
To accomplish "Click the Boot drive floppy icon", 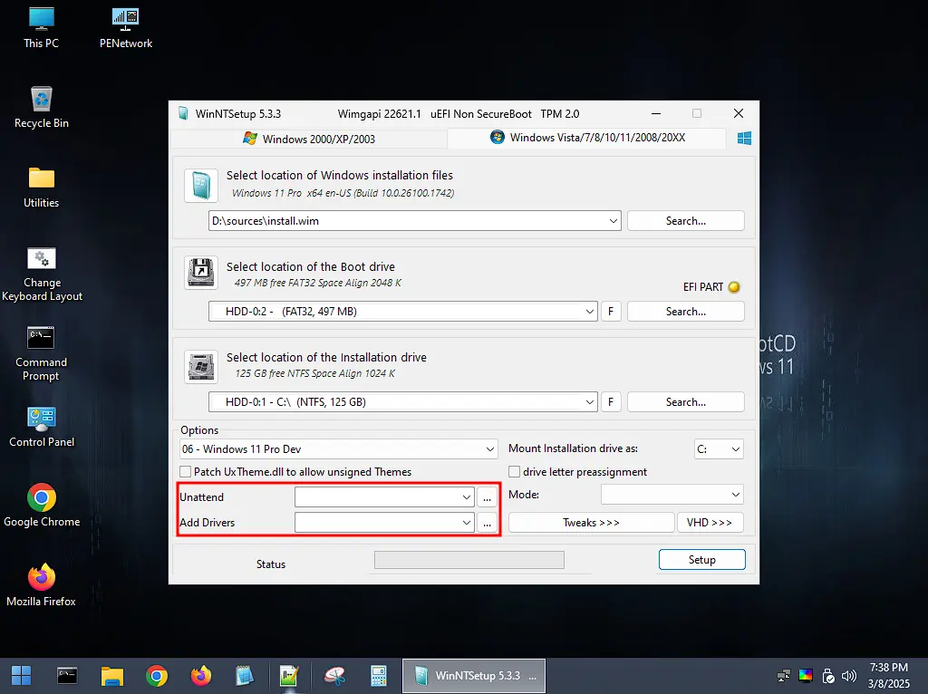I will click(200, 272).
